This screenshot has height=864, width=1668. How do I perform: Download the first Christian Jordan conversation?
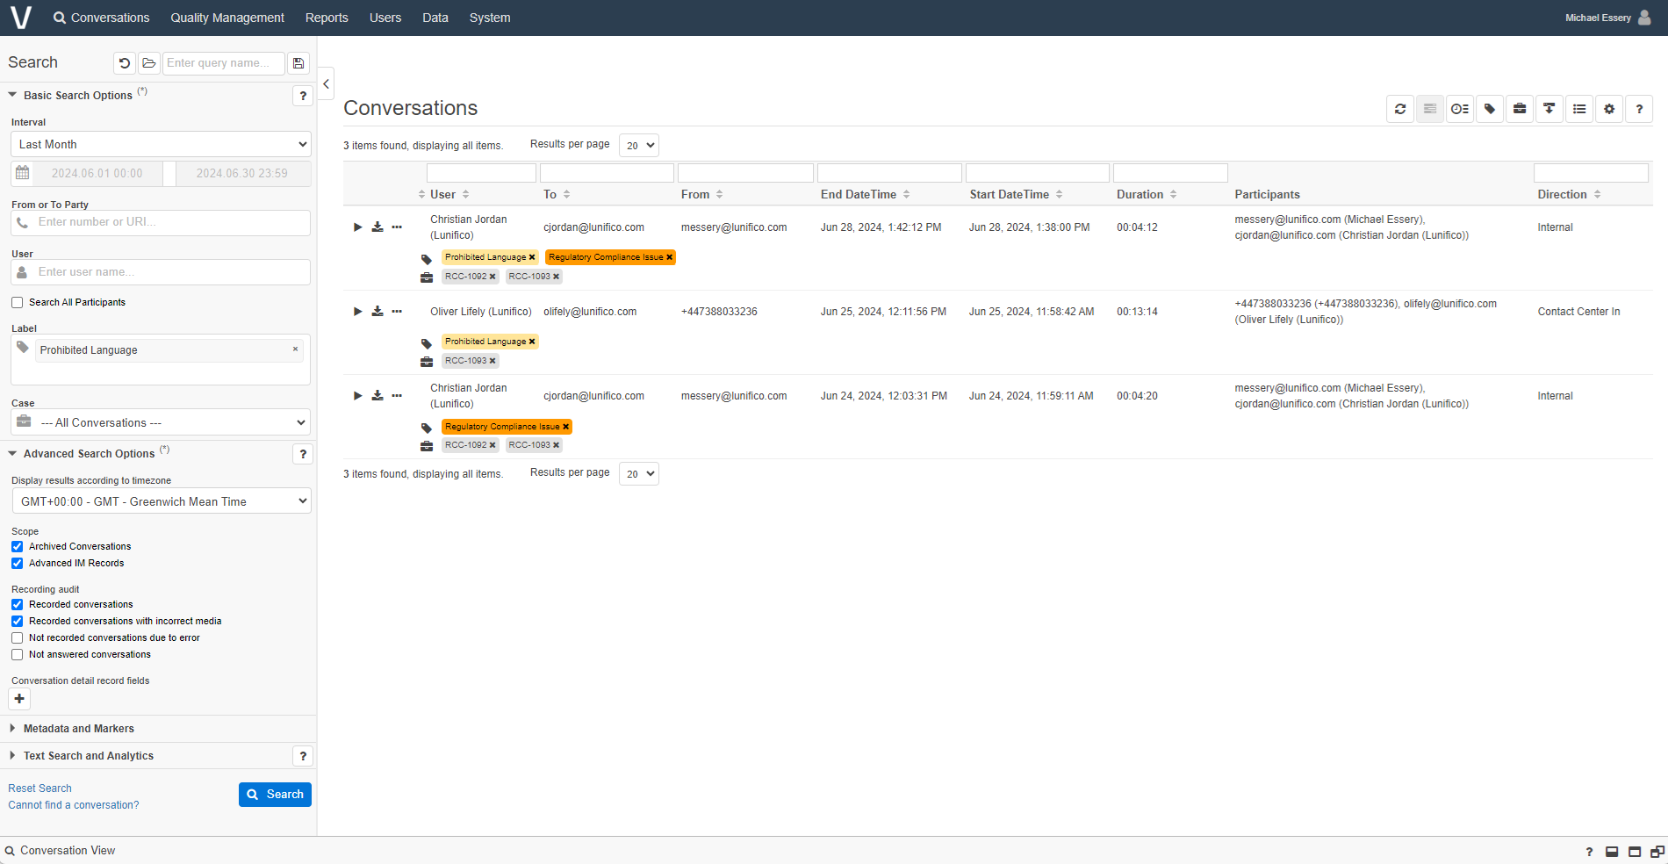(377, 227)
